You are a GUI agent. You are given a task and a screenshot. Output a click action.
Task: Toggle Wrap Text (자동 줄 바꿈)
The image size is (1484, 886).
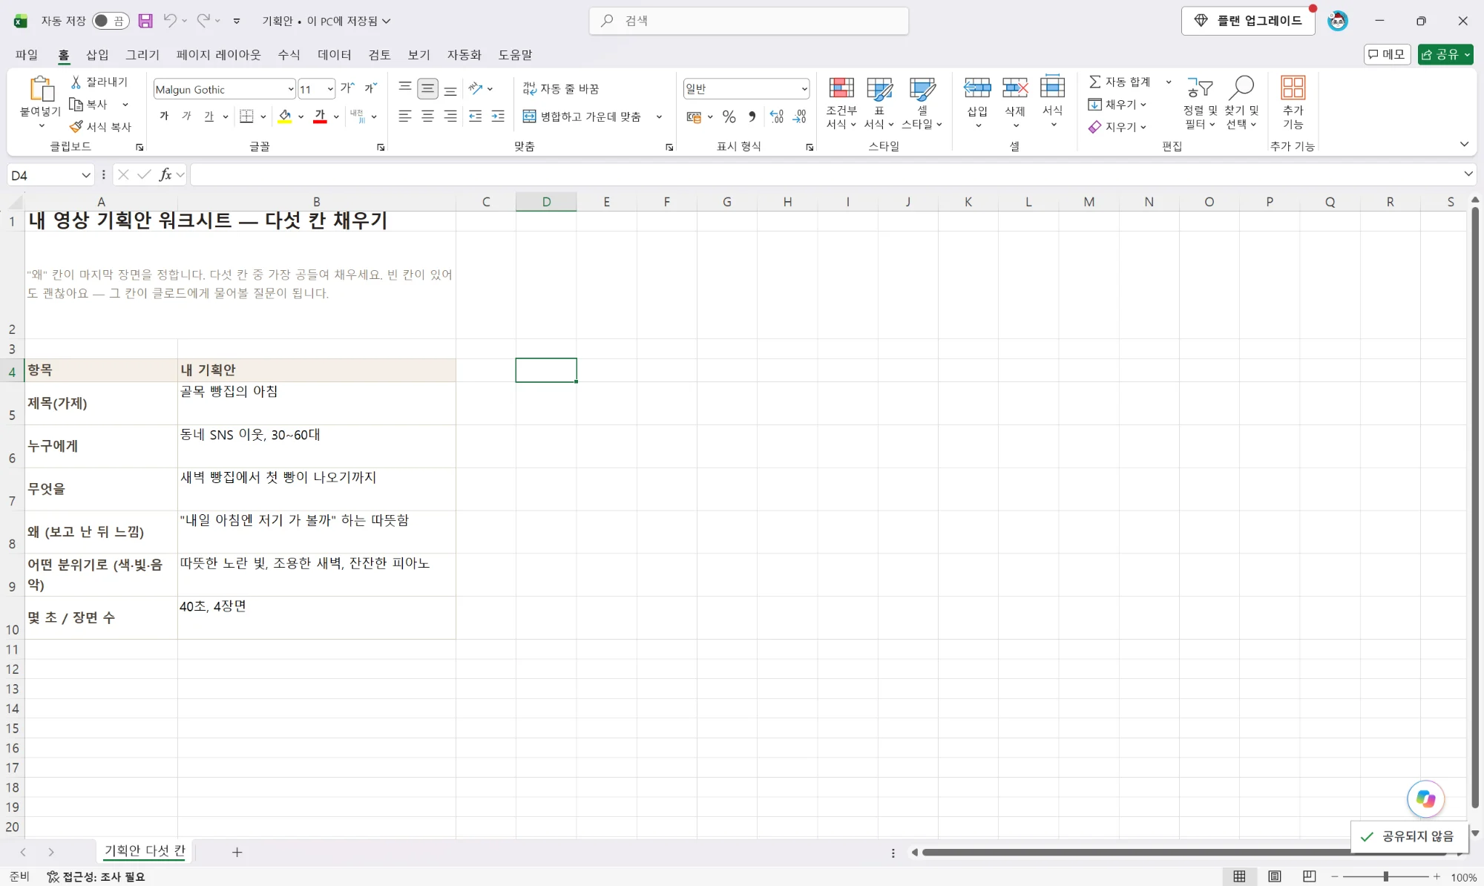pos(561,88)
